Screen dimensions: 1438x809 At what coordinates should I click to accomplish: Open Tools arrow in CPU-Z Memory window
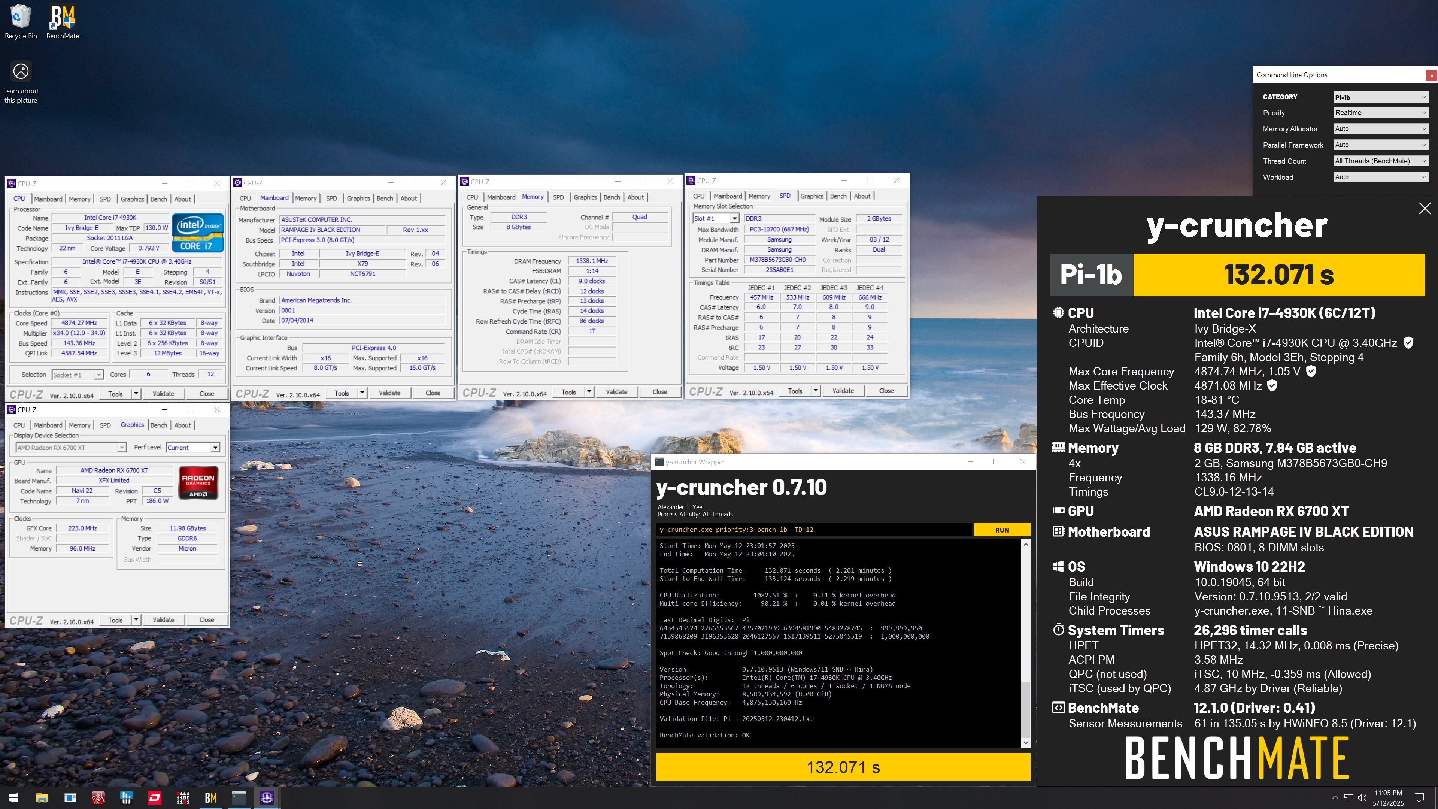[589, 392]
